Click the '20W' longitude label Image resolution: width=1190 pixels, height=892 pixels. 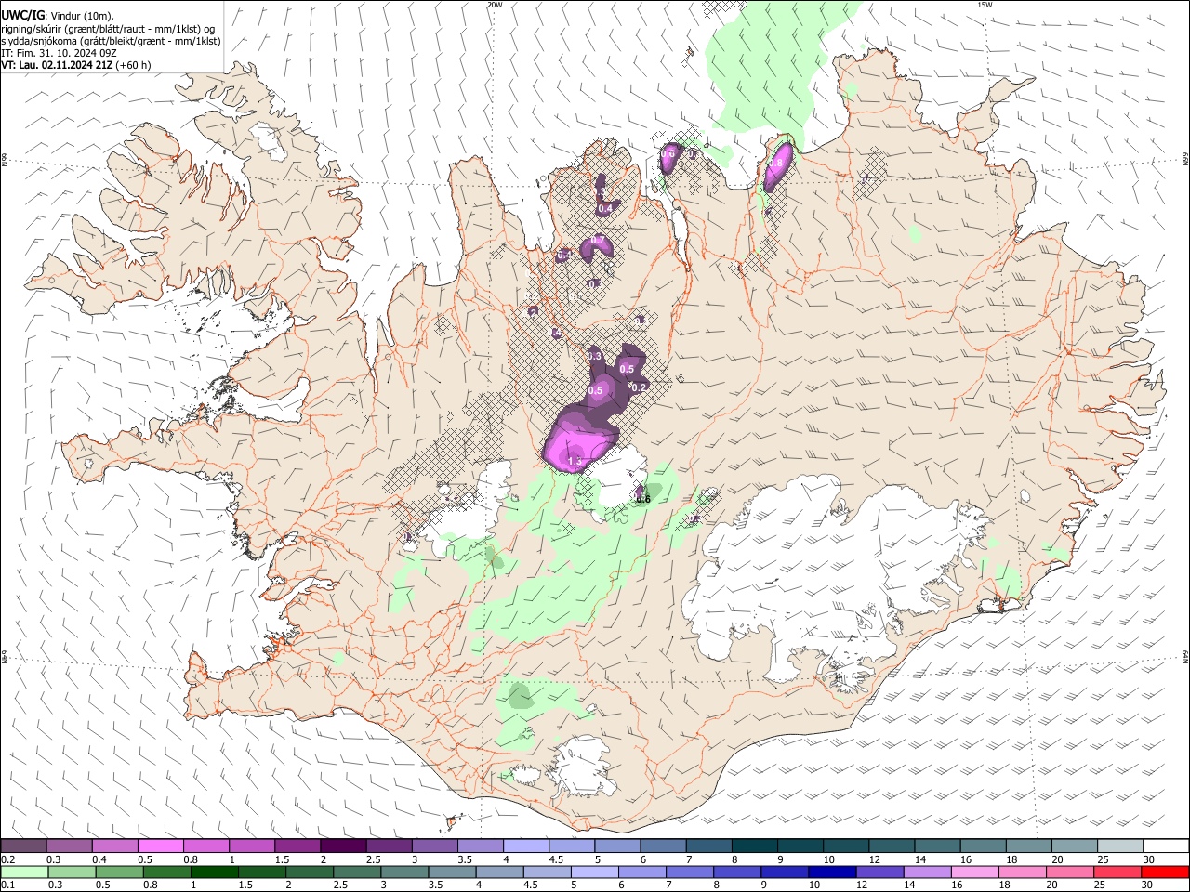[495, 5]
